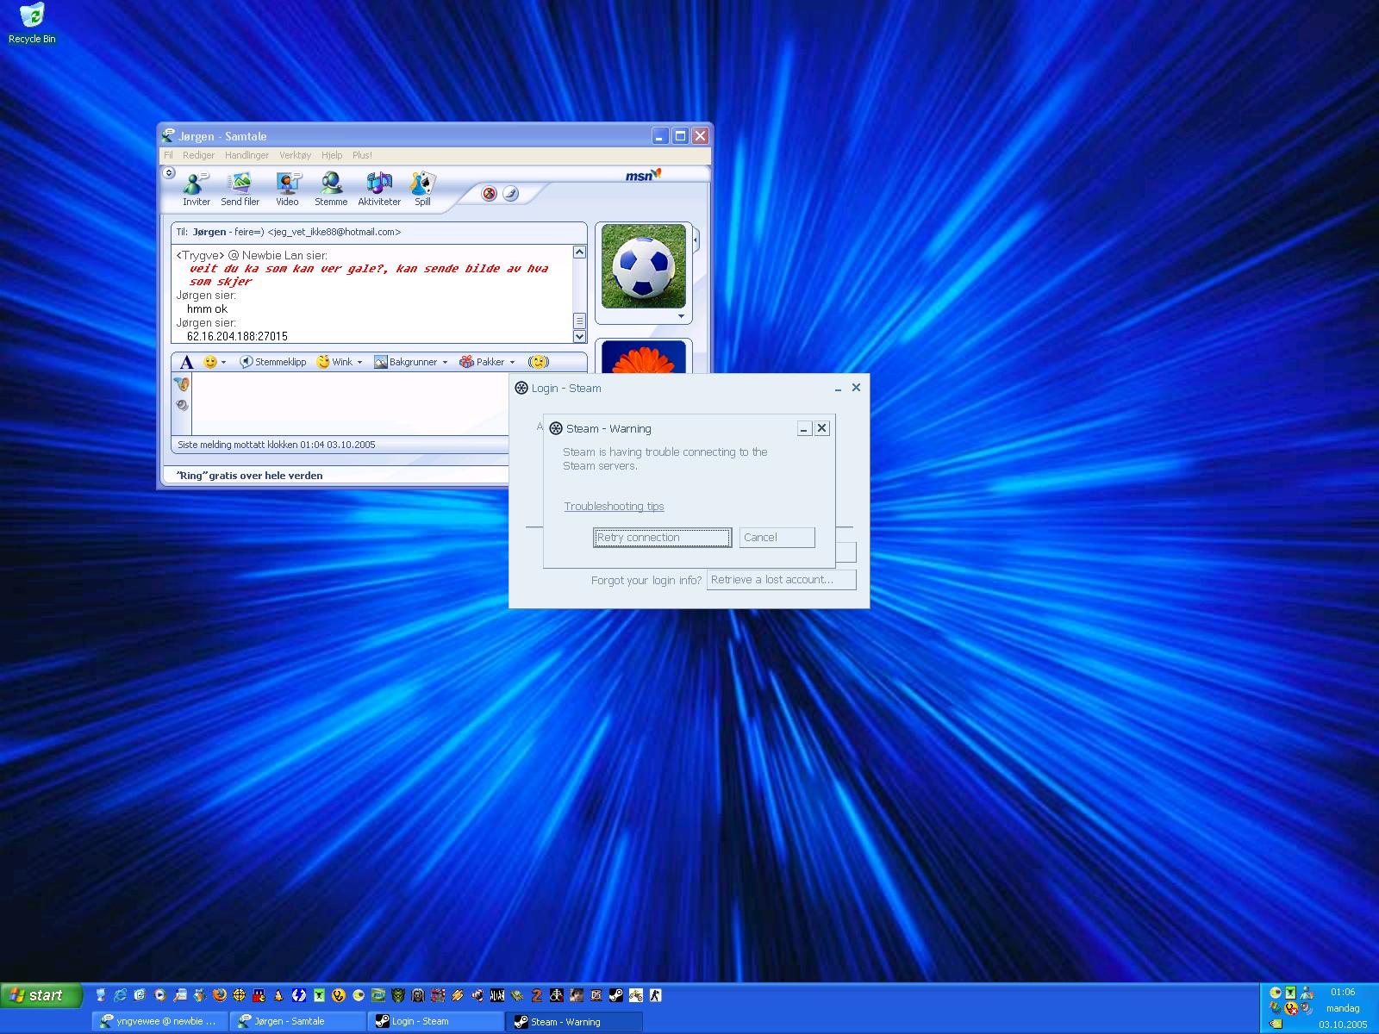Viewport: 1379px width, 1034px height.
Task: Switch to Steam - Warning taskbar button
Action: click(x=574, y=1021)
